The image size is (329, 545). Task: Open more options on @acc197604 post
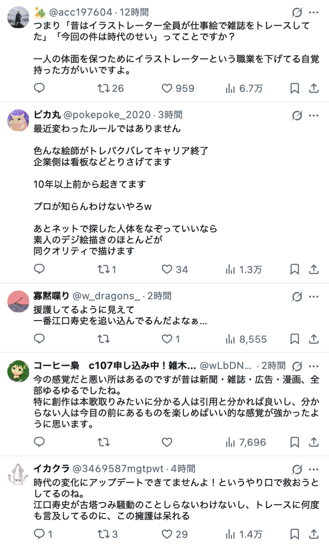[x=314, y=13]
